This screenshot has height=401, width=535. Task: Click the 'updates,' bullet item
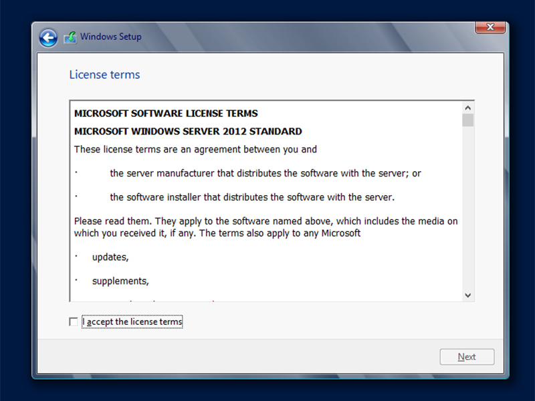click(110, 257)
